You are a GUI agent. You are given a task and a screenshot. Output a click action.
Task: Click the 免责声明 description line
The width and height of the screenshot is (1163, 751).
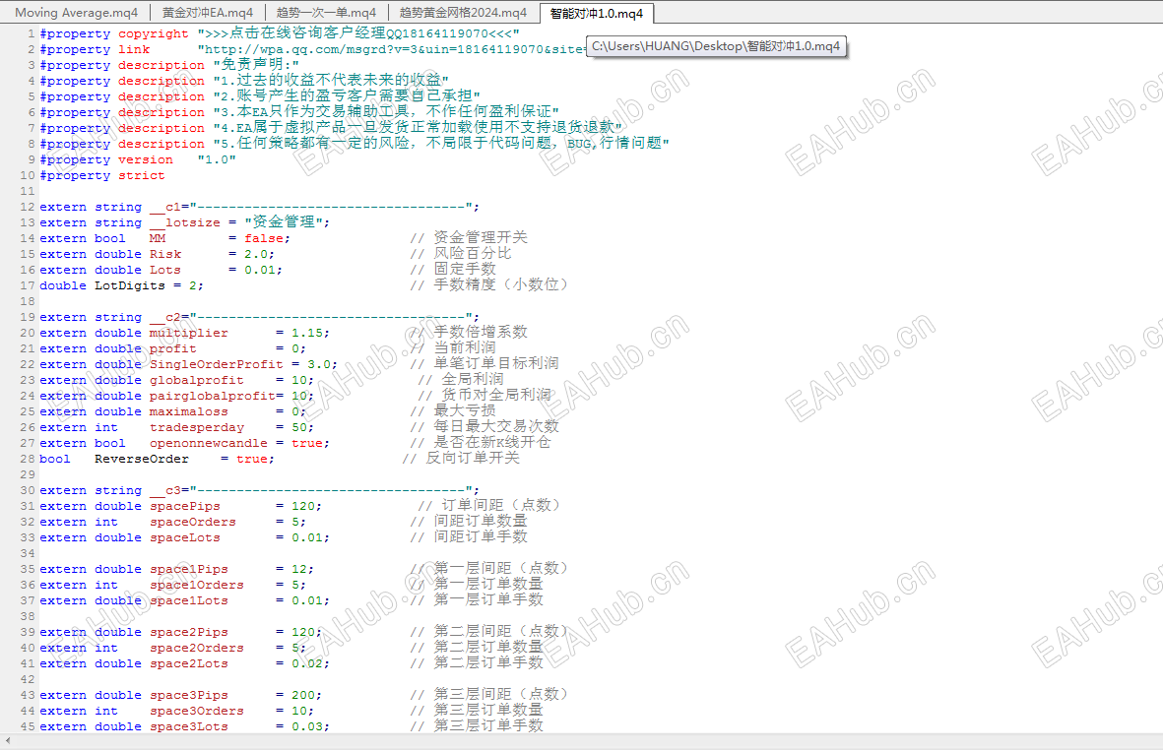tap(169, 65)
